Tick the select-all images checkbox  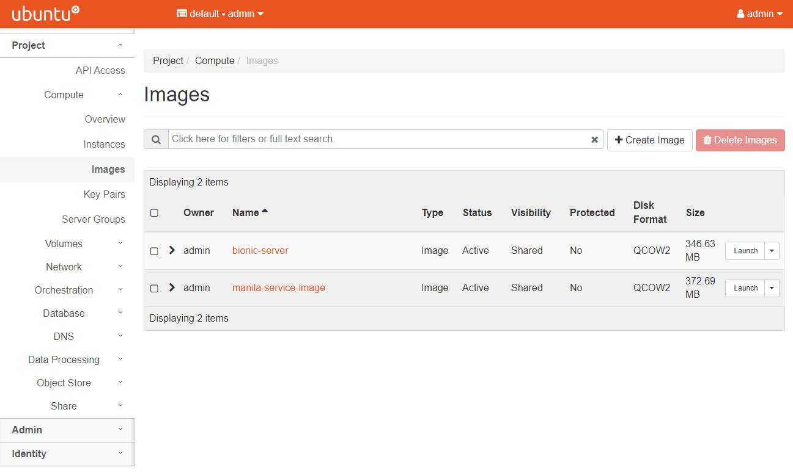click(154, 213)
